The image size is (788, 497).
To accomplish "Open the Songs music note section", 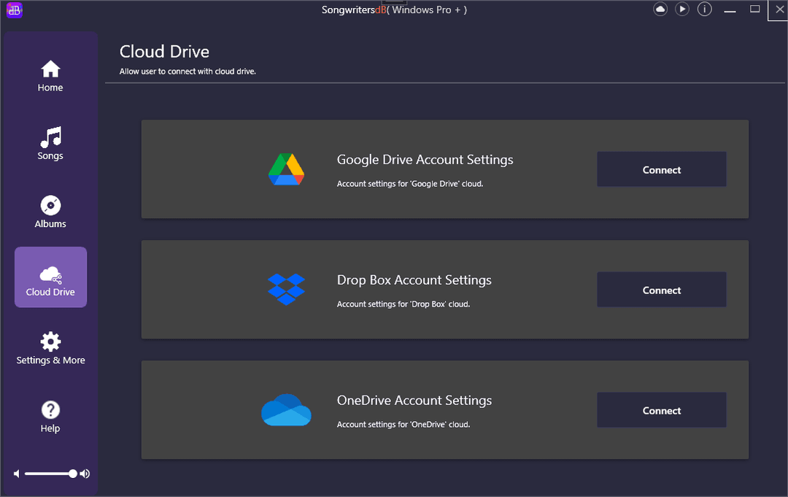I will coord(50,144).
